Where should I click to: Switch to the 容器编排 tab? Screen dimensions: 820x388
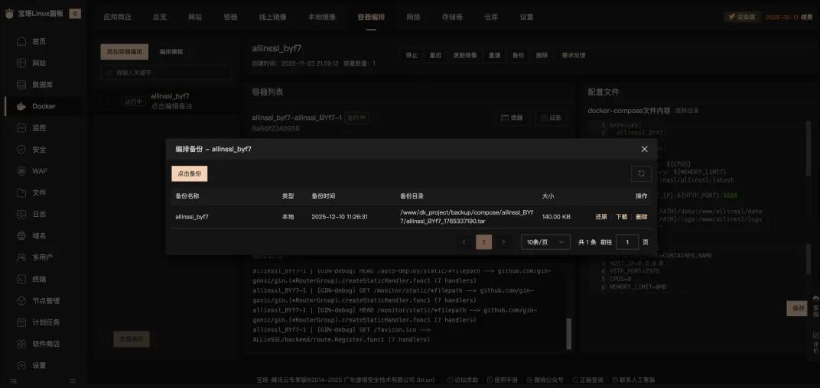point(371,17)
